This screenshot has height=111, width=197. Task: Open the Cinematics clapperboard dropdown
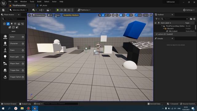click(49, 10)
